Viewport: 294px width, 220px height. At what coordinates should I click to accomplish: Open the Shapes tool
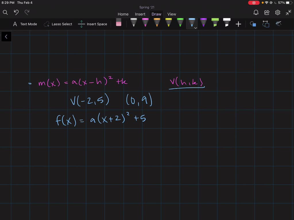pyautogui.click(x=253, y=24)
